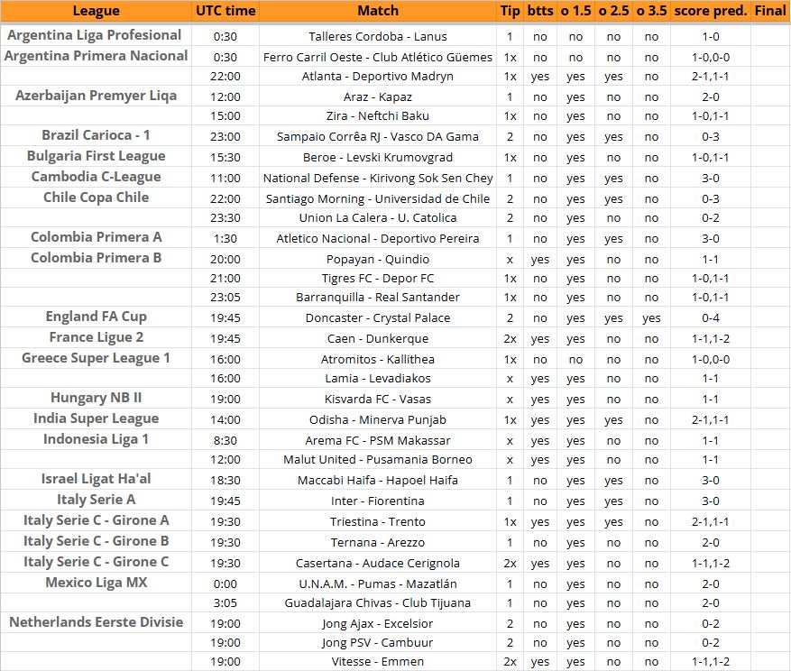This screenshot has width=791, height=671.
Task: Select Italy Serie C - Girone C label
Action: click(96, 562)
